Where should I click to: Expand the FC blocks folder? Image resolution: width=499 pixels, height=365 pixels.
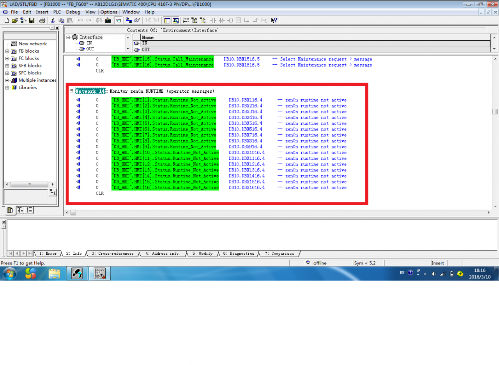(x=7, y=58)
